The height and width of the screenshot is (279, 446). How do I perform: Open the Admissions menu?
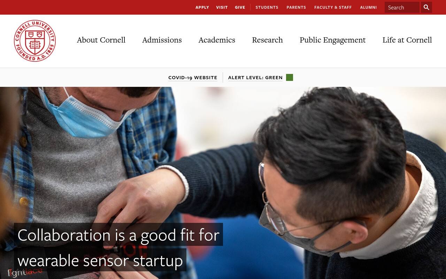tap(162, 40)
